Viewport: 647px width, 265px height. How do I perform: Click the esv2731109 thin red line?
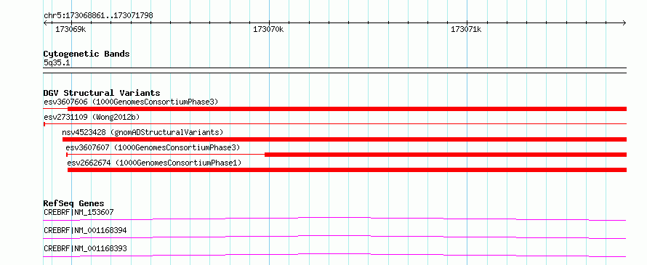335,123
